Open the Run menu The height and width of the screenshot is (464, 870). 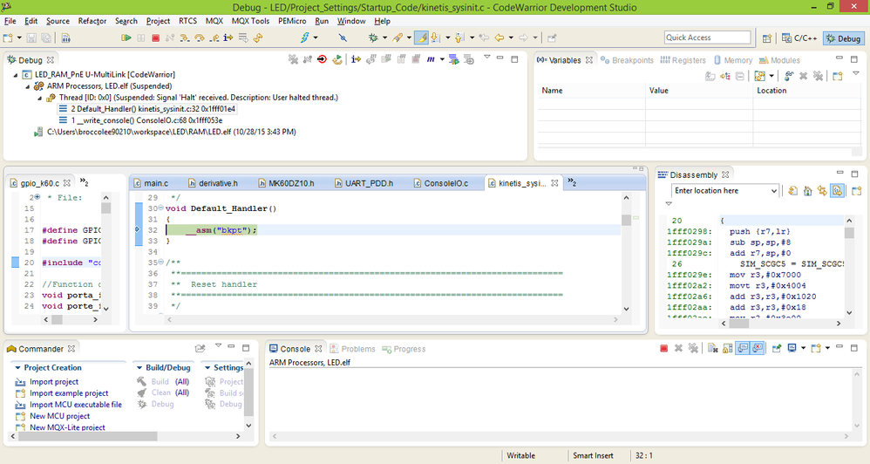322,21
